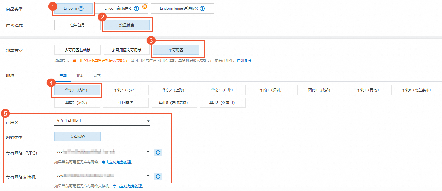The width and height of the screenshot is (442, 191).
Task: Refresh the 专有网络 (VPC) list
Action: pos(158,152)
